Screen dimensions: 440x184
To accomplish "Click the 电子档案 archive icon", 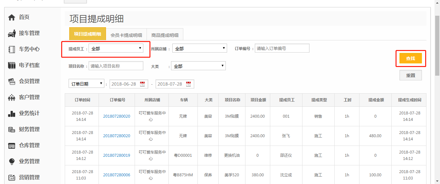I will [12, 65].
